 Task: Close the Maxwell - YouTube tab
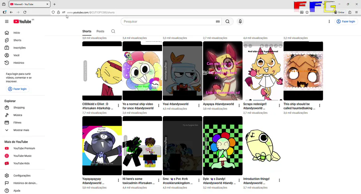(x=47, y=4)
